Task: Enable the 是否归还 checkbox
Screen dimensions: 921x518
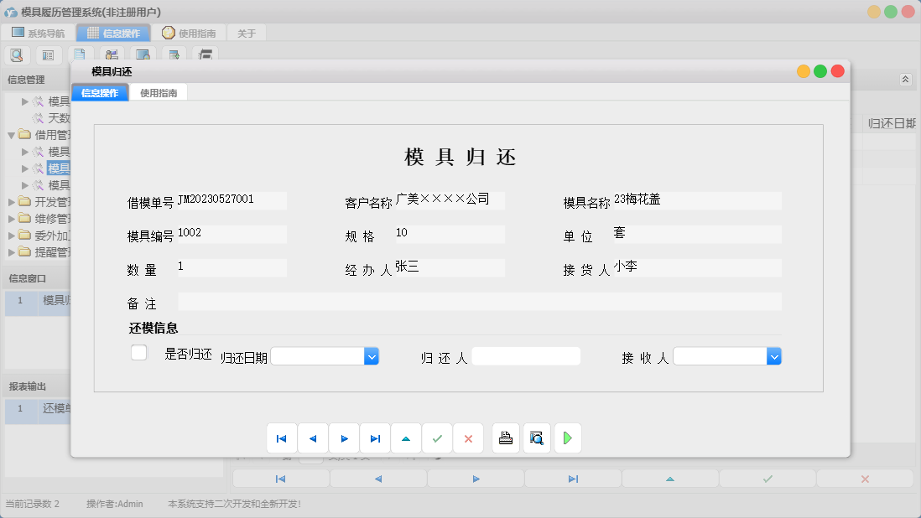Action: click(x=138, y=352)
